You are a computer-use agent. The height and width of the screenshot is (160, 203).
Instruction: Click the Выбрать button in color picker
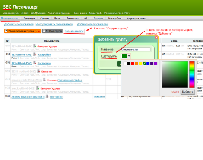coord(187,92)
